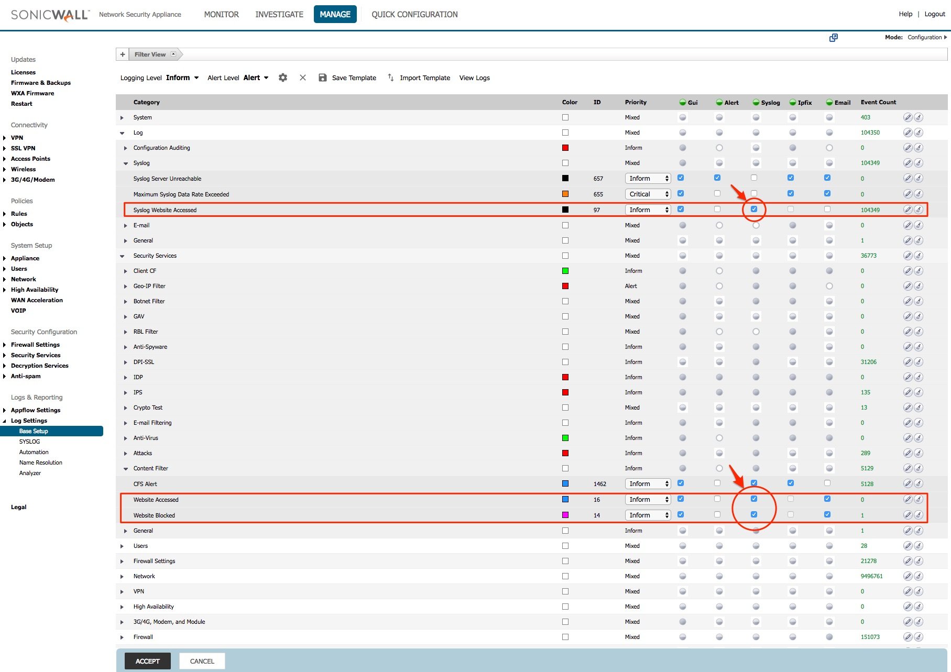Open the View Logs link
Image resolution: width=951 pixels, height=672 pixels.
coord(475,78)
